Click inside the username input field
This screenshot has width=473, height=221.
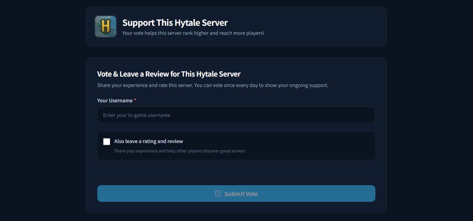[236, 115]
